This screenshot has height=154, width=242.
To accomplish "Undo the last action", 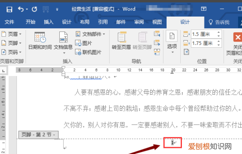I will (x=21, y=9).
